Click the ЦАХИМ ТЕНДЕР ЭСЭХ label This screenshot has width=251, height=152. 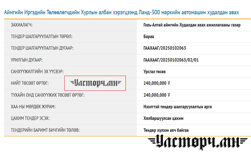pos(30,118)
